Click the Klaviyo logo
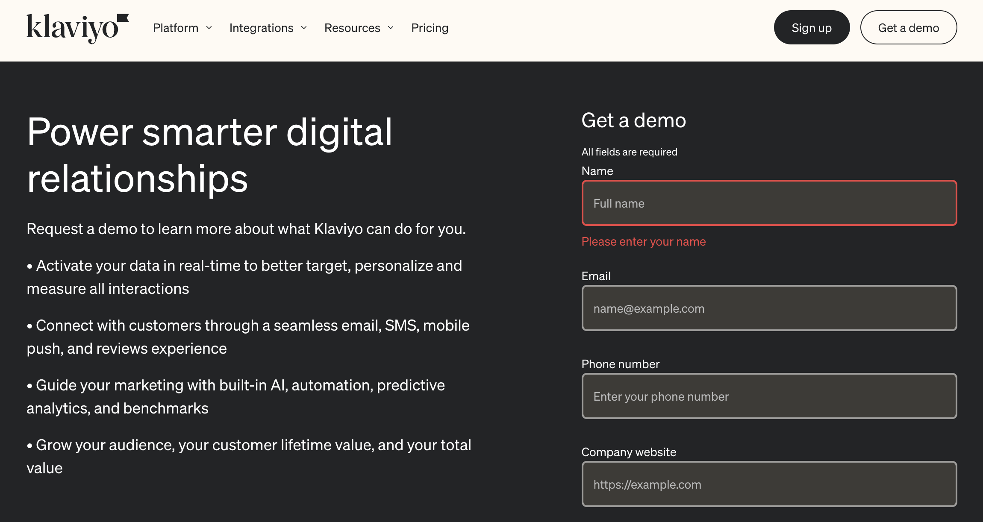 coord(77,28)
